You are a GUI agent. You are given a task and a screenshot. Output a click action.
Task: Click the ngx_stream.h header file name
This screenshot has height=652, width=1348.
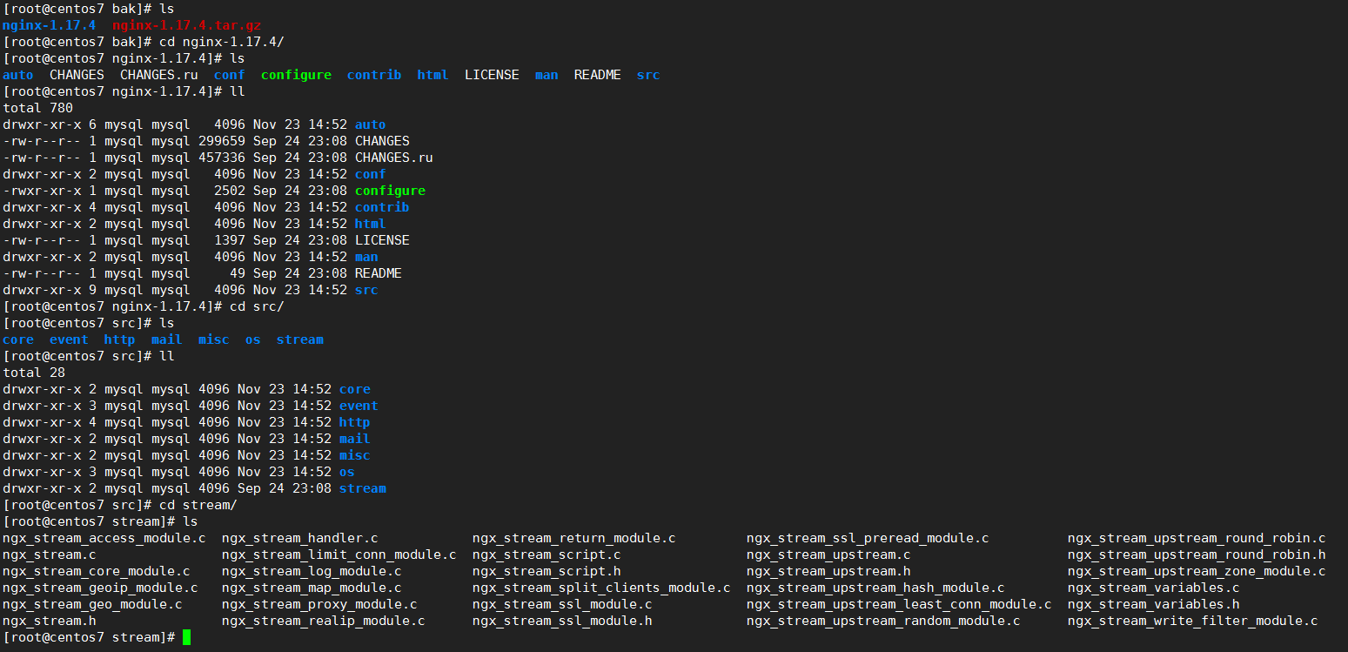pyautogui.click(x=49, y=621)
